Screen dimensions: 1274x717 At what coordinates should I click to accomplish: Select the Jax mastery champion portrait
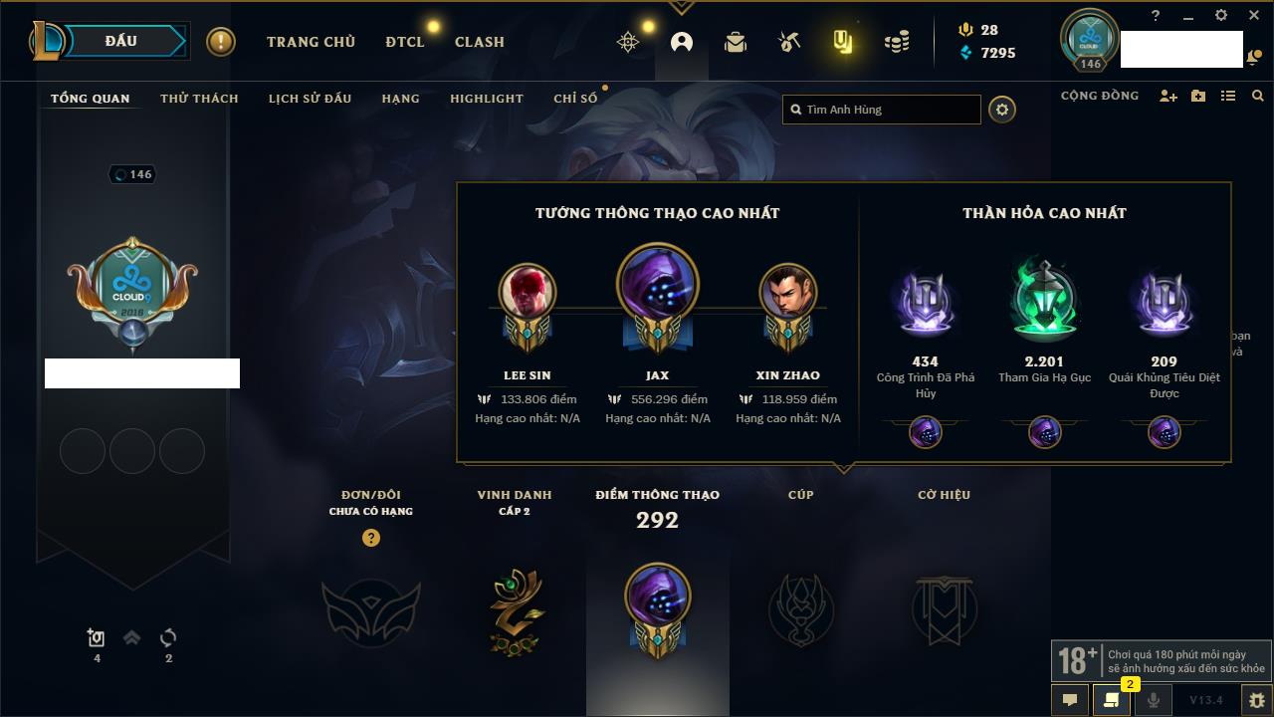(658, 286)
